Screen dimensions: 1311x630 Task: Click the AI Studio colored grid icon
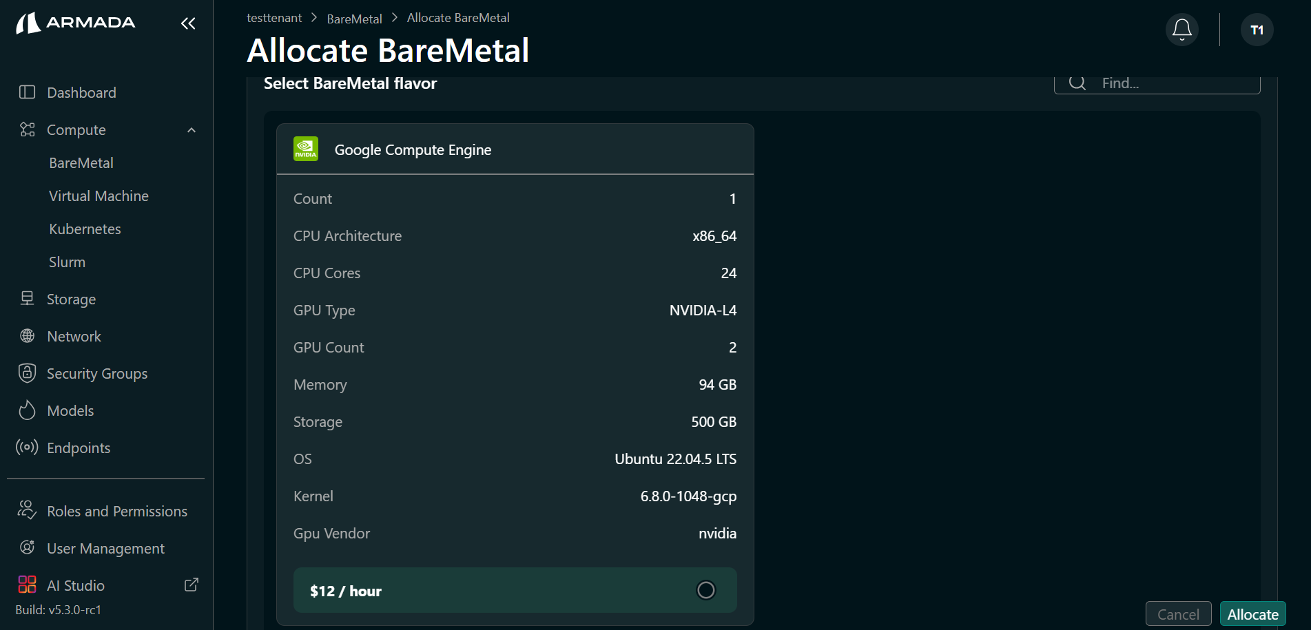pyautogui.click(x=27, y=585)
